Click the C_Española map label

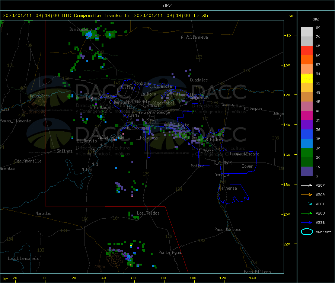[x=160, y=86]
